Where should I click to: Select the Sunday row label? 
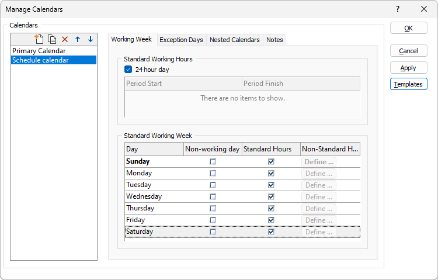138,162
